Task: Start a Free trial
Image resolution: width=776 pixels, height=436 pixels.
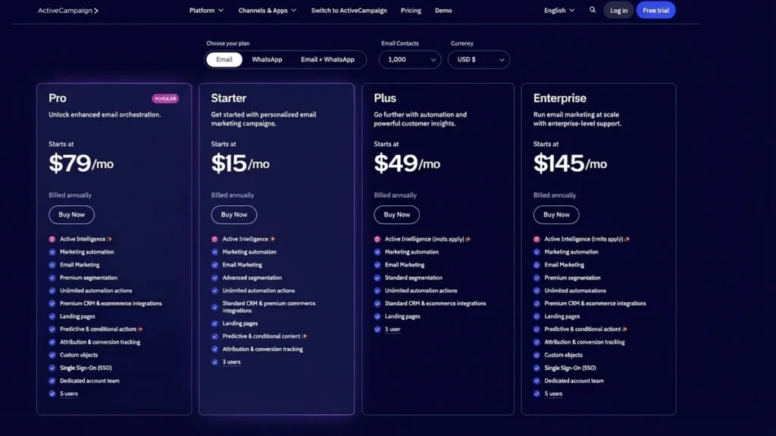Action: [x=656, y=11]
